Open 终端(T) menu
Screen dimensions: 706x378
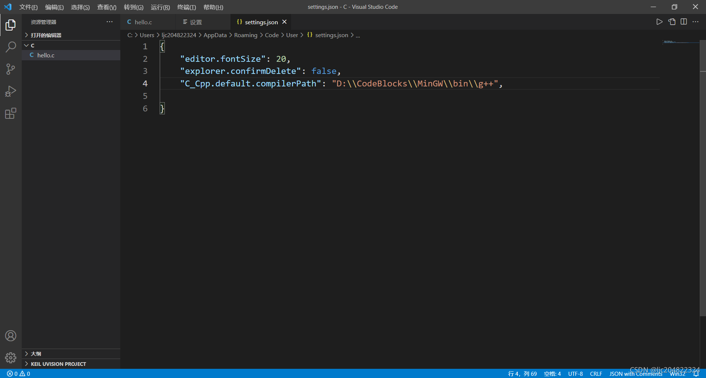pos(187,7)
